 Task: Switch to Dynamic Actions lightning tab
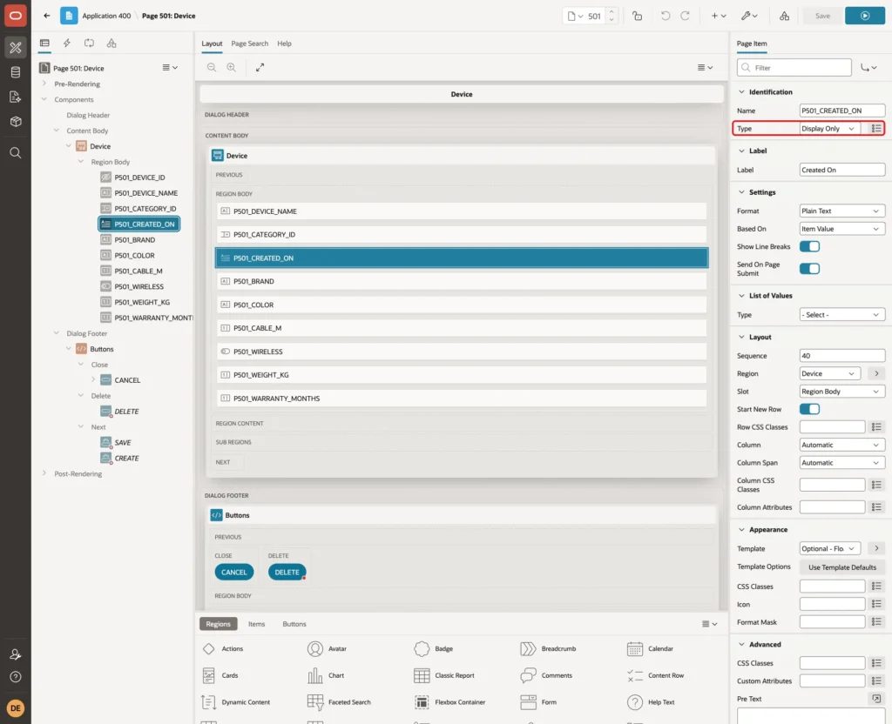[66, 44]
